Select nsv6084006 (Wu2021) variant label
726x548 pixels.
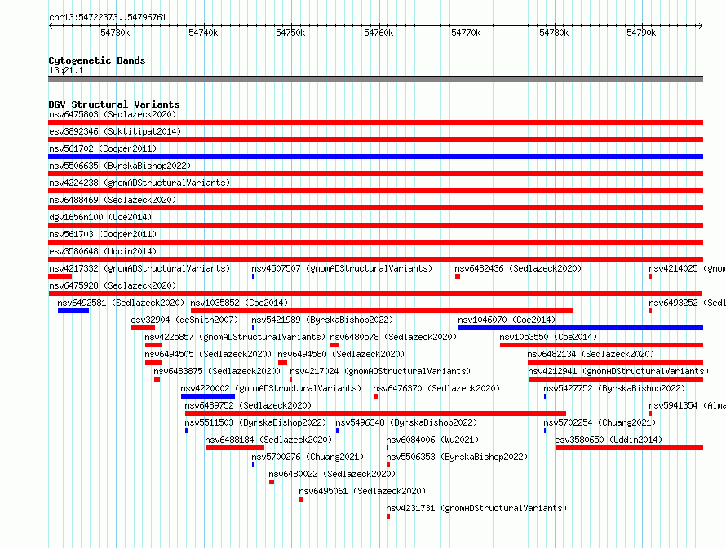tap(432, 440)
